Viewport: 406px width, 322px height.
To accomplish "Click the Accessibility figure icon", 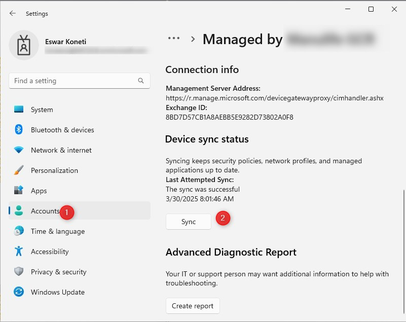I will [x=19, y=252].
